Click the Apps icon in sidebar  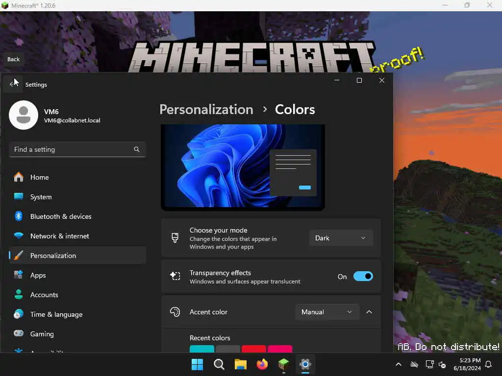19,275
